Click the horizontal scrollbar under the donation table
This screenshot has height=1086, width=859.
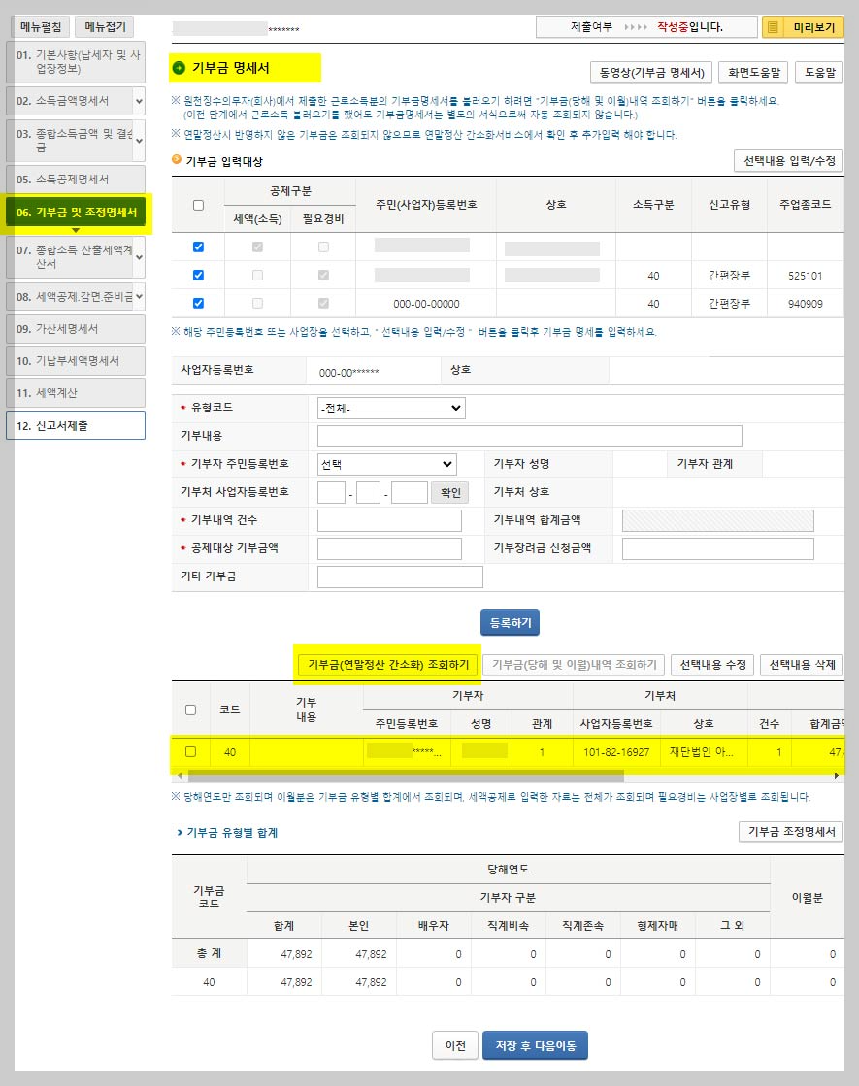point(406,775)
